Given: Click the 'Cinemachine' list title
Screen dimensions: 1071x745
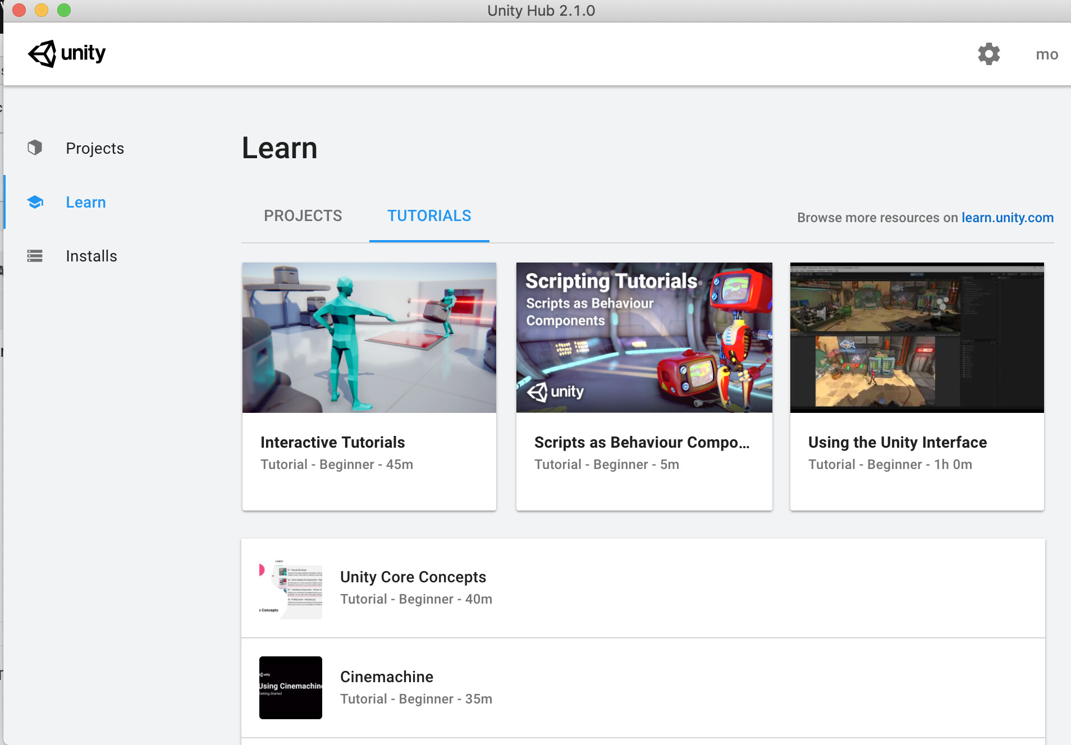Looking at the screenshot, I should pos(387,677).
